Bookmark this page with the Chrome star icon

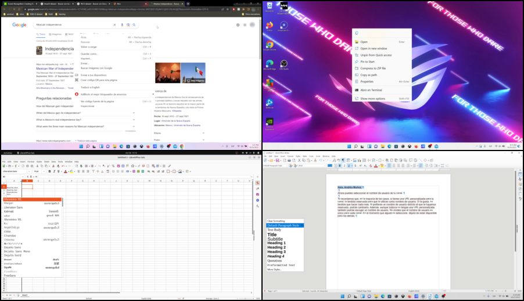[227, 9]
